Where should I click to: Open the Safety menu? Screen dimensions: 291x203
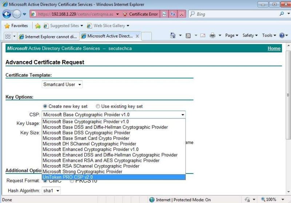pyautogui.click(x=250, y=35)
